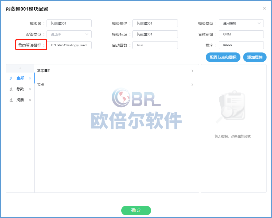Click into the 启动函数 text field

pyautogui.click(x=155, y=45)
